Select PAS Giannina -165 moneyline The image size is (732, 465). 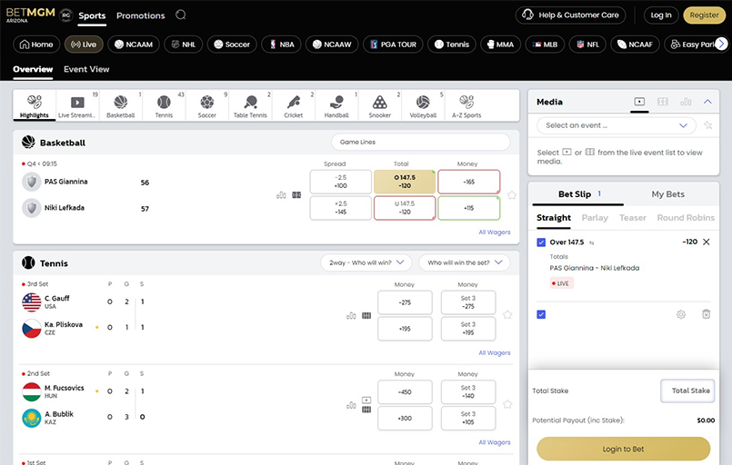pos(468,182)
